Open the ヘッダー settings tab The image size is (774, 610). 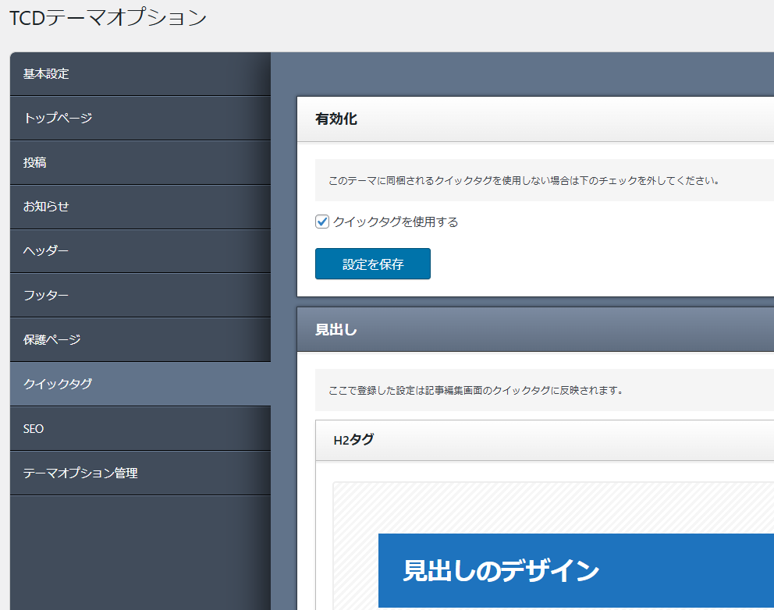click(x=140, y=251)
